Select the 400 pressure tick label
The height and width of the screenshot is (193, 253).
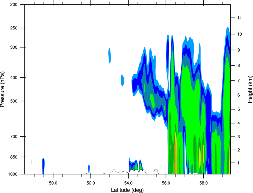[x=14, y=77]
